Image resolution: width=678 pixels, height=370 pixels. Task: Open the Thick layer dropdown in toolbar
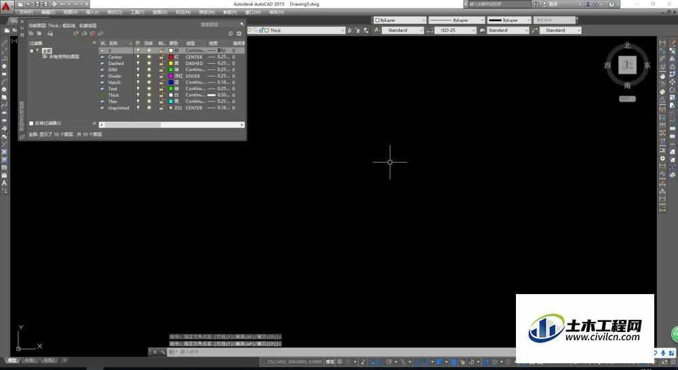click(x=296, y=30)
